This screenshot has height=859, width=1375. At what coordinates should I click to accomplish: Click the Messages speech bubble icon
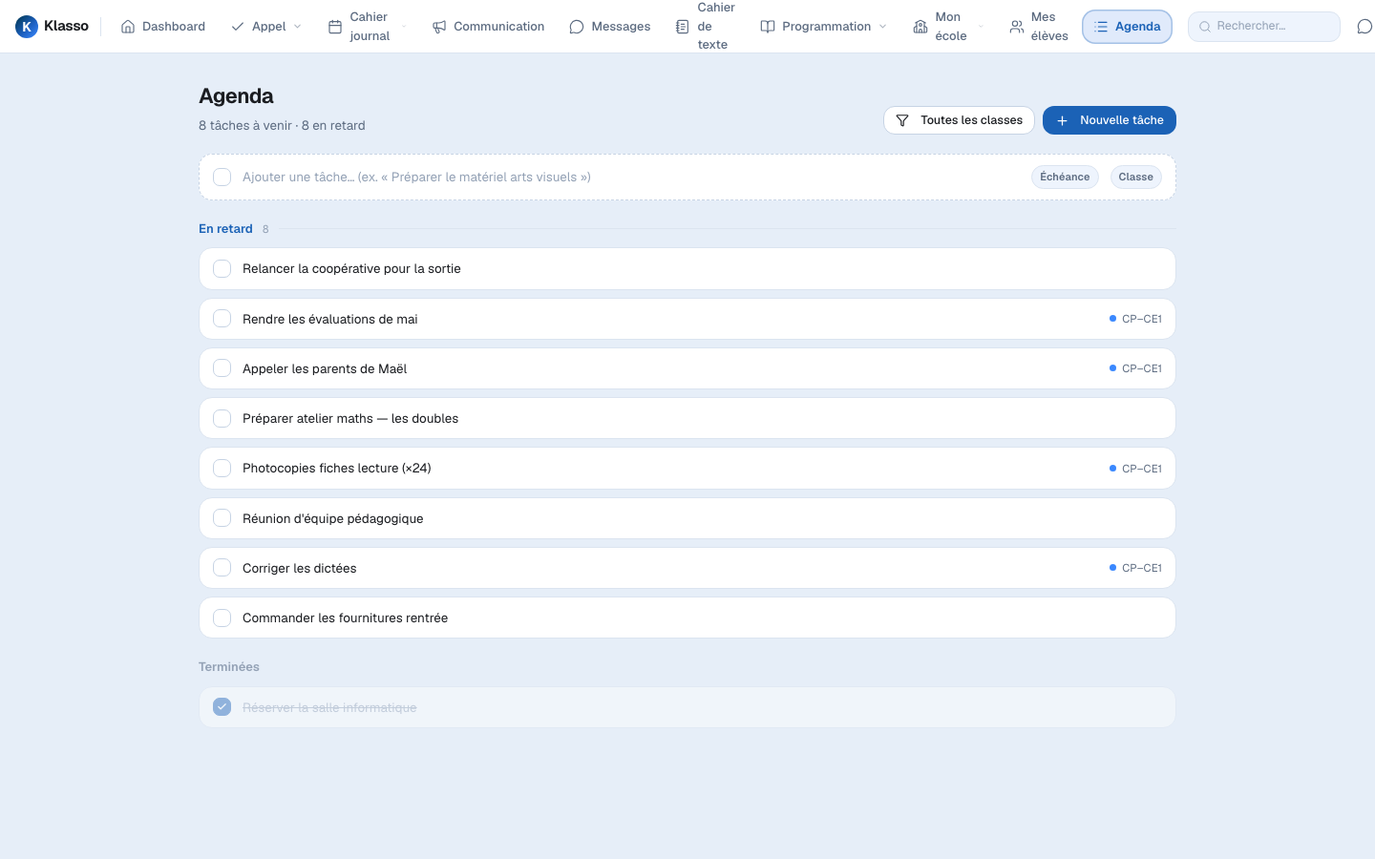tap(577, 27)
